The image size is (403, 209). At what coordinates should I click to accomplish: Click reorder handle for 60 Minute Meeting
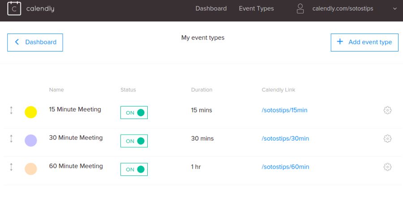[x=11, y=167]
